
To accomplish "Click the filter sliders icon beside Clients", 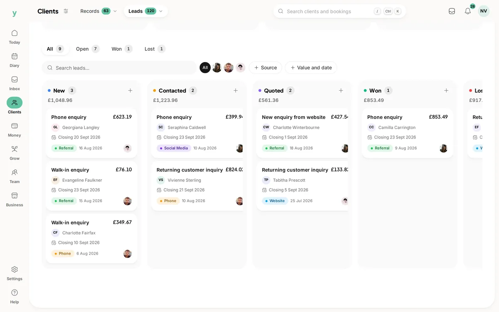I will [66, 11].
